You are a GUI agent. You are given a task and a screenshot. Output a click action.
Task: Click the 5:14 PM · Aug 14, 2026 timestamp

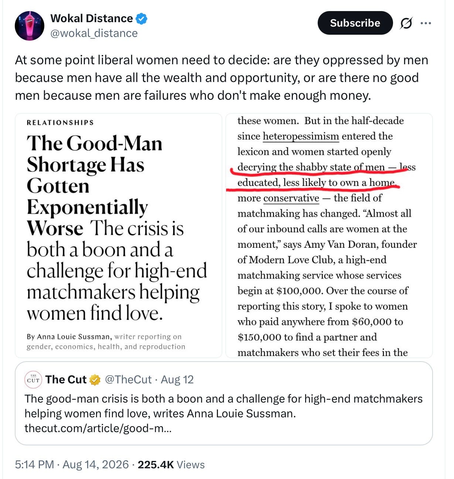[x=72, y=465]
